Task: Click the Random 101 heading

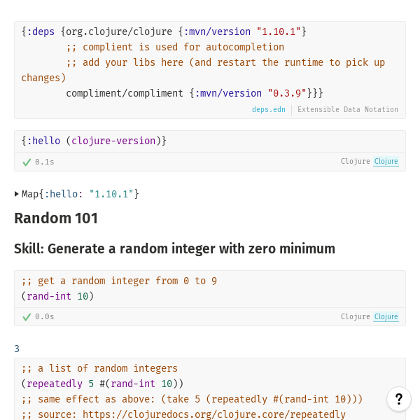Action: (x=56, y=218)
